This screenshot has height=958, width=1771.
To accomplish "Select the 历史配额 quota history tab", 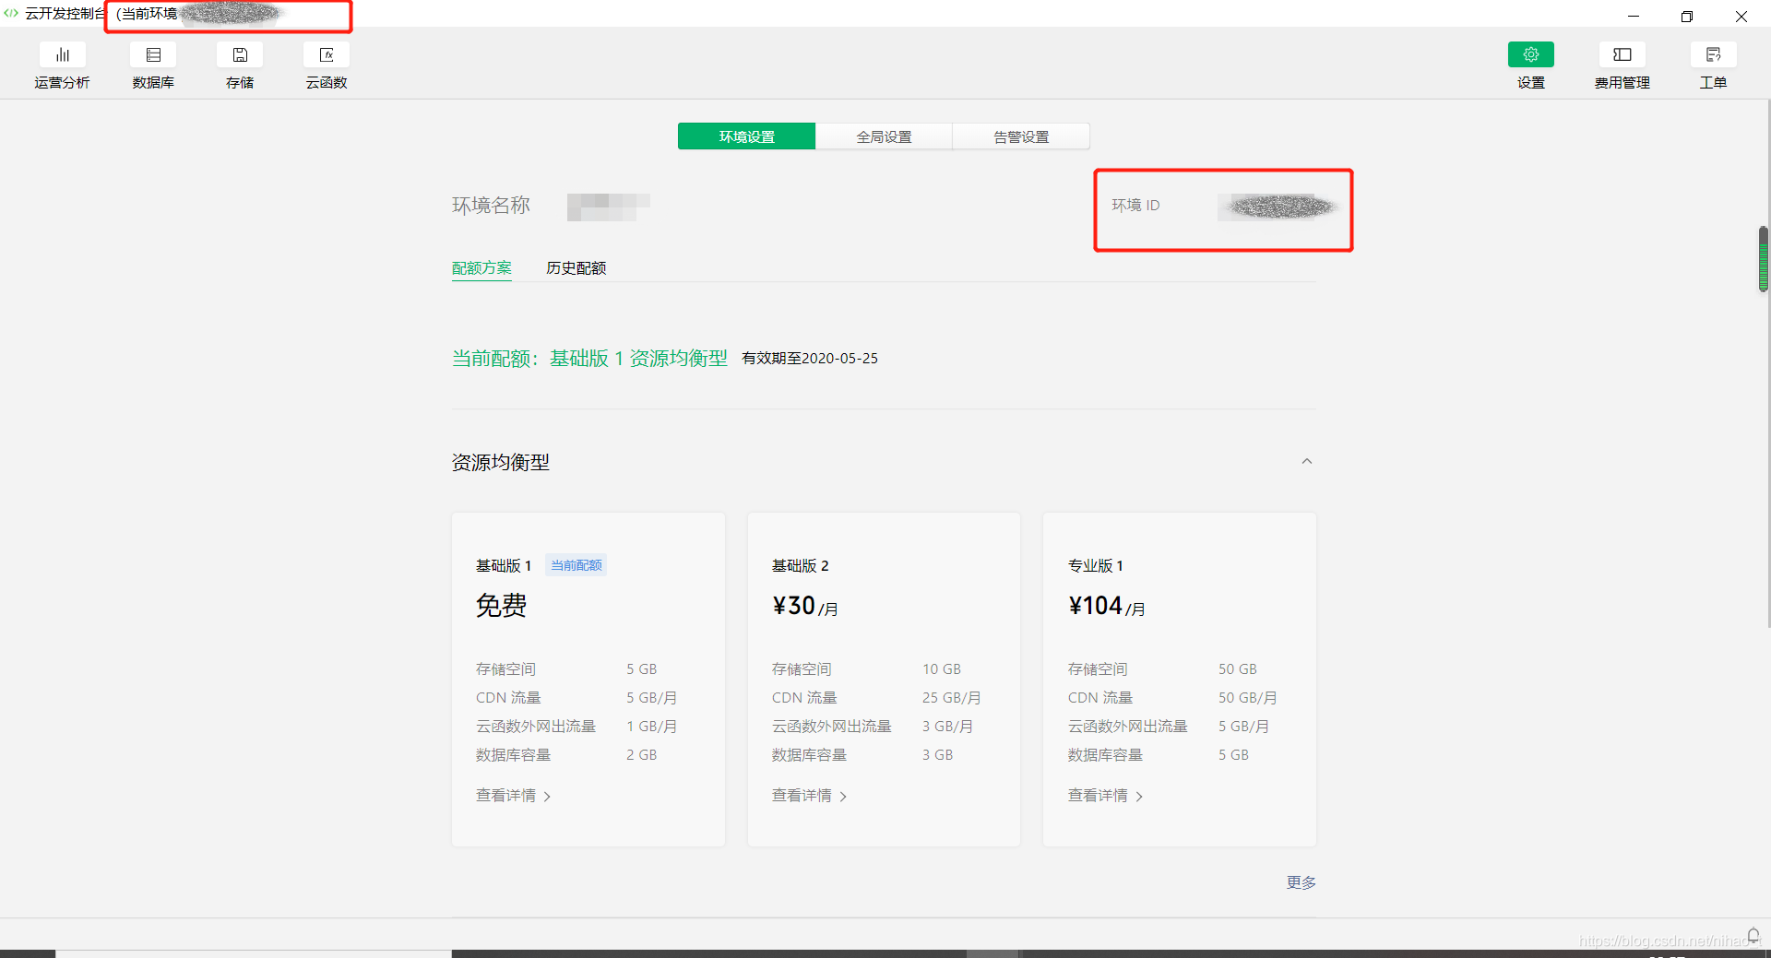I will tap(575, 268).
